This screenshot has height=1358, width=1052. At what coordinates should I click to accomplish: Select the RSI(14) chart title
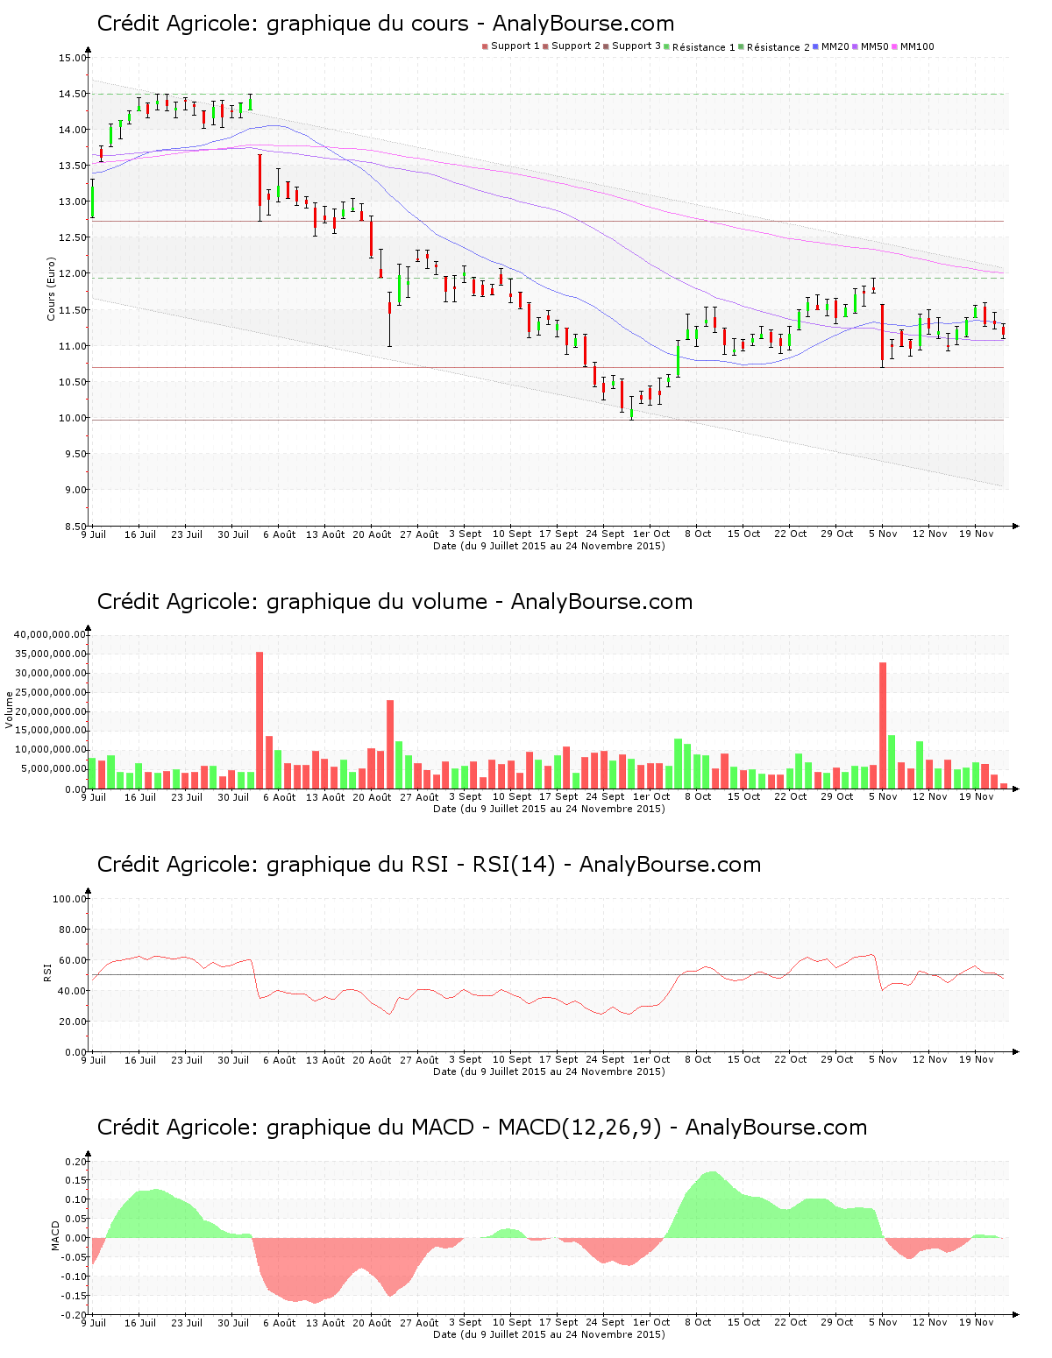[x=429, y=865]
